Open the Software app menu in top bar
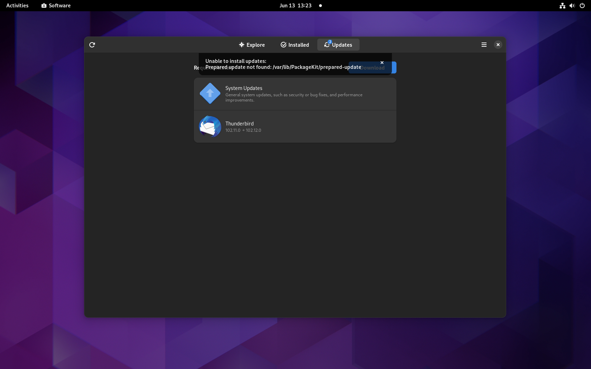 [56, 6]
